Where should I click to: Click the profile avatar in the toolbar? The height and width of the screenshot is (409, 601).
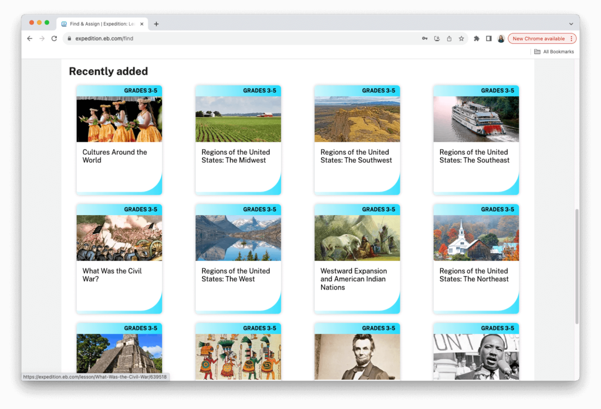(501, 38)
